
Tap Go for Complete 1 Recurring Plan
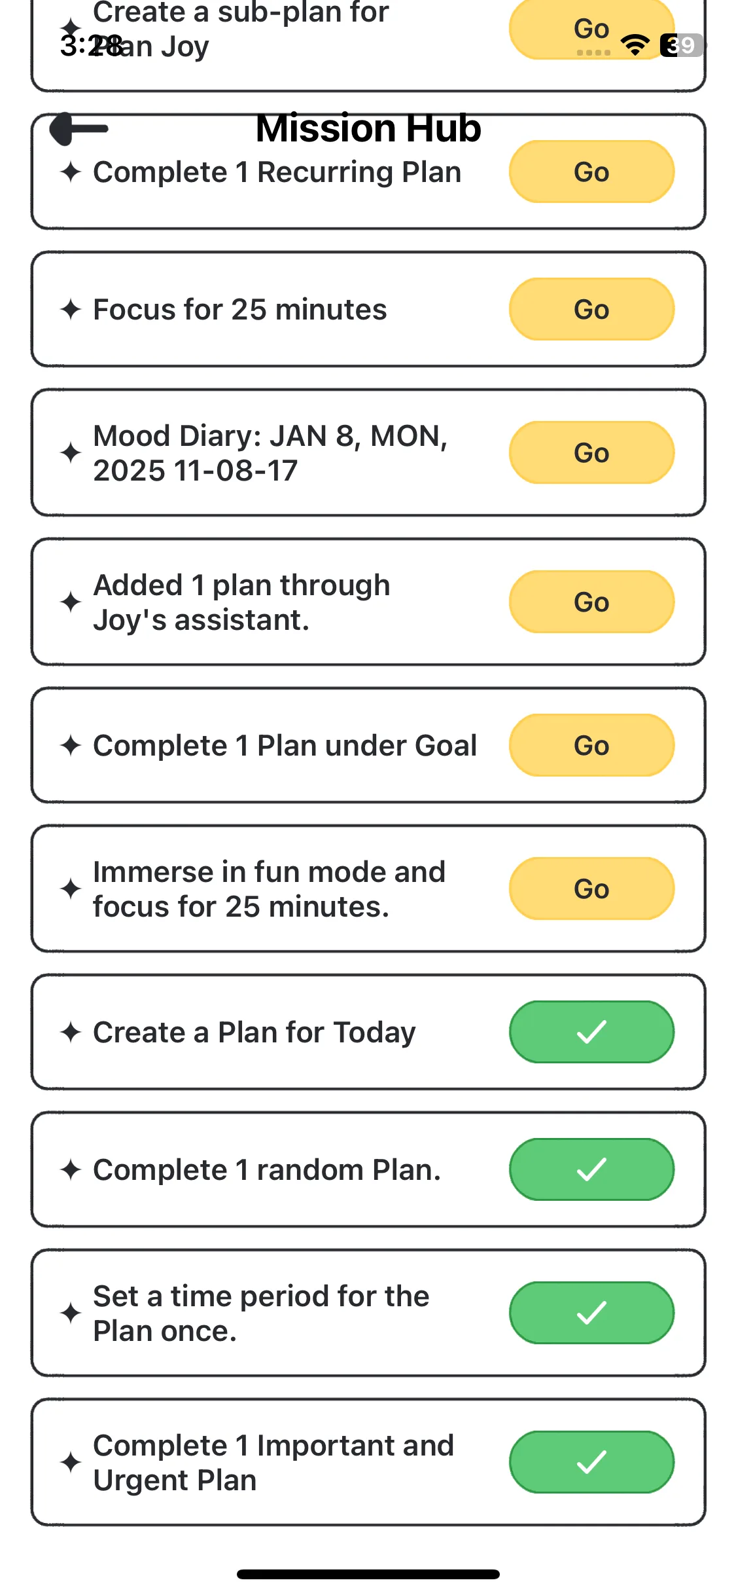click(x=591, y=172)
